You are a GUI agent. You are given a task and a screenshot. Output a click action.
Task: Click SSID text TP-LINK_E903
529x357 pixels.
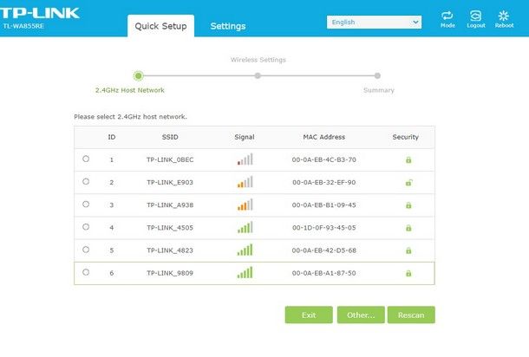point(170,182)
